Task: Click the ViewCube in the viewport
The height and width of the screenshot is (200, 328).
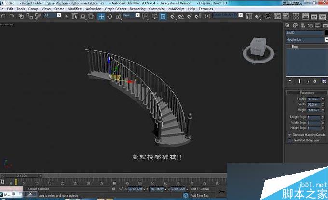Action: pos(259,47)
